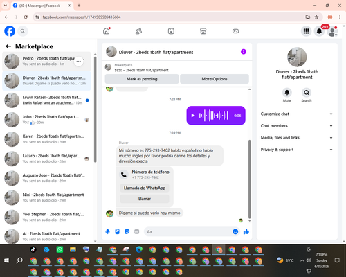The width and height of the screenshot is (346, 277).
Task: Open Al conversation in list
Action: click(46, 236)
